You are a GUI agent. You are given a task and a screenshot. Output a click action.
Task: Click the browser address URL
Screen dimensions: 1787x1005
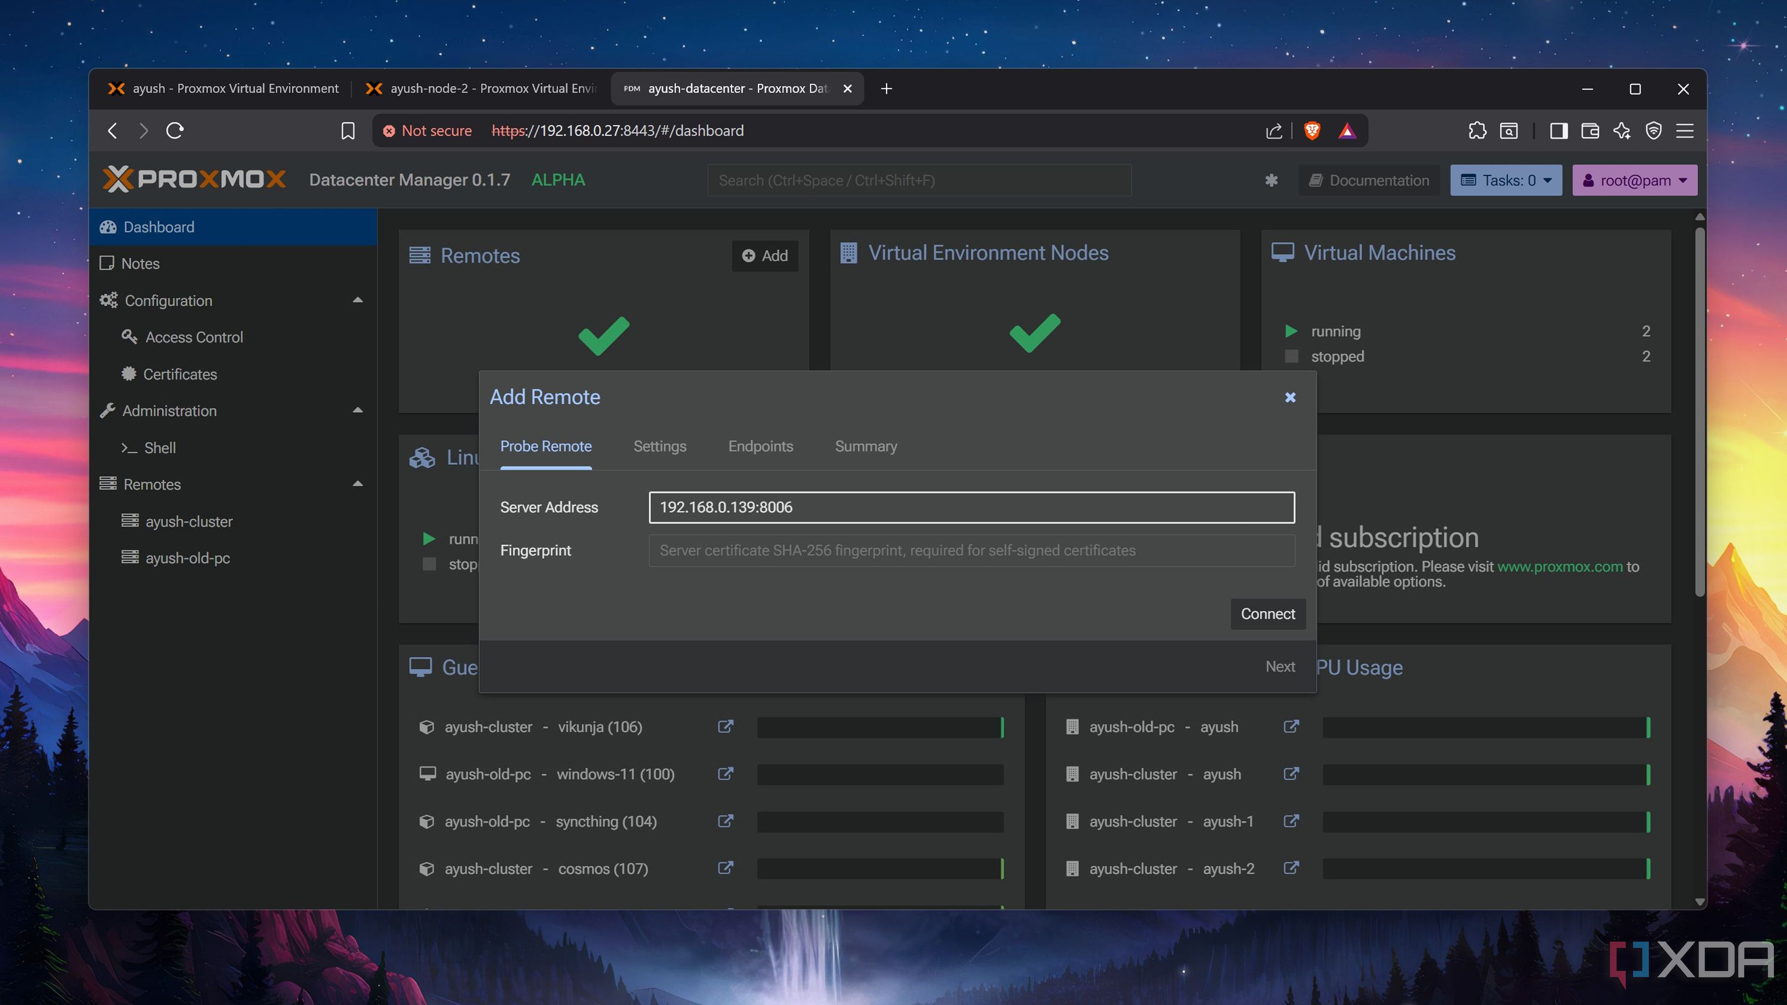pos(617,130)
